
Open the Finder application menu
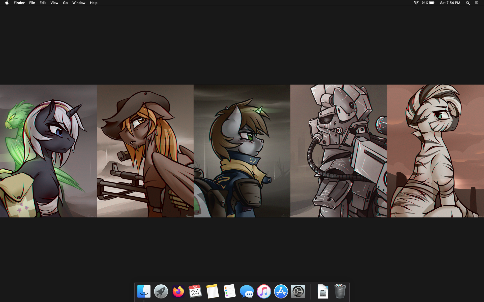[19, 3]
